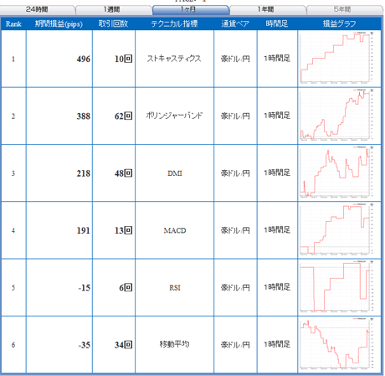Click the 取引回数 column header
Screen dimensions: 385x376
pos(113,23)
